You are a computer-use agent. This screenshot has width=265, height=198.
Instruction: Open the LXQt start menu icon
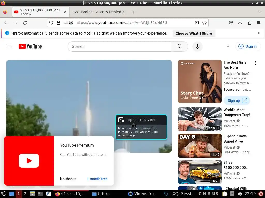4,194
